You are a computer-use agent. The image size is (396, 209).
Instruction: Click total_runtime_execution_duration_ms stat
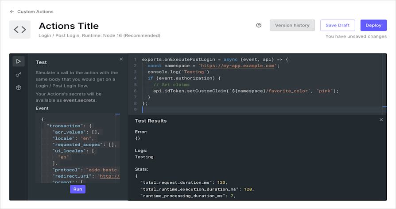coord(197,189)
